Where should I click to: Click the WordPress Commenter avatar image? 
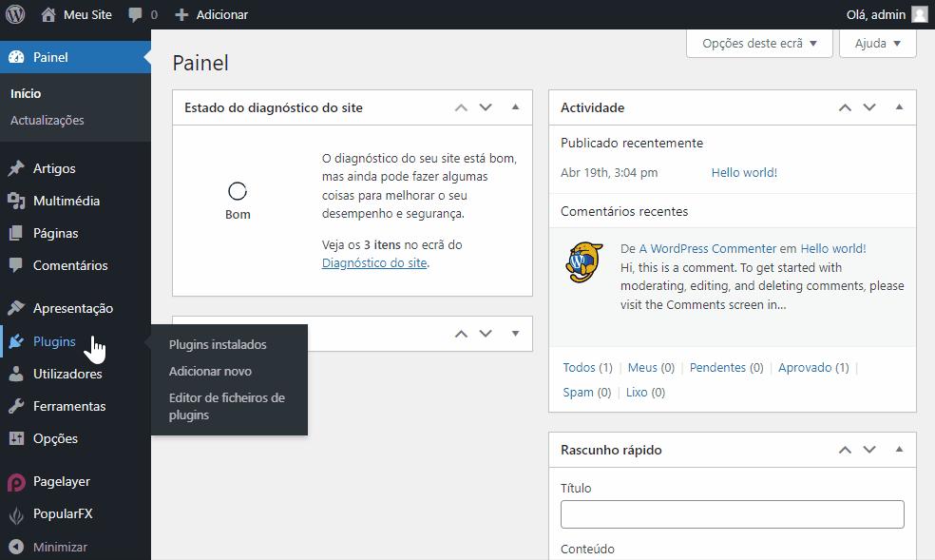[x=583, y=261]
